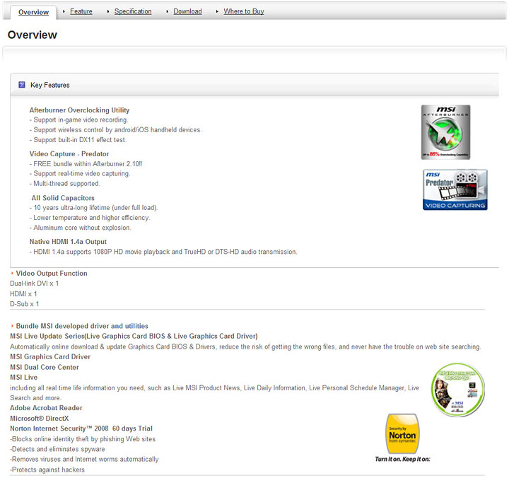The image size is (509, 478).
Task: Click the MSI Afterburner logo image
Action: tap(445, 132)
